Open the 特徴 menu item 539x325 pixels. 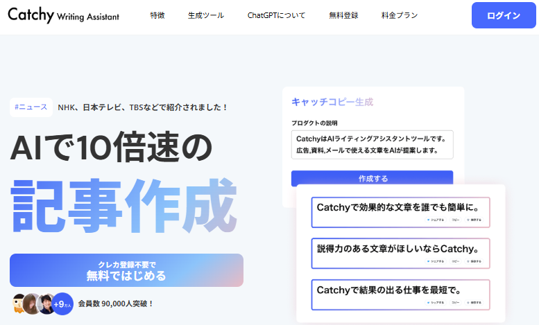click(x=157, y=15)
